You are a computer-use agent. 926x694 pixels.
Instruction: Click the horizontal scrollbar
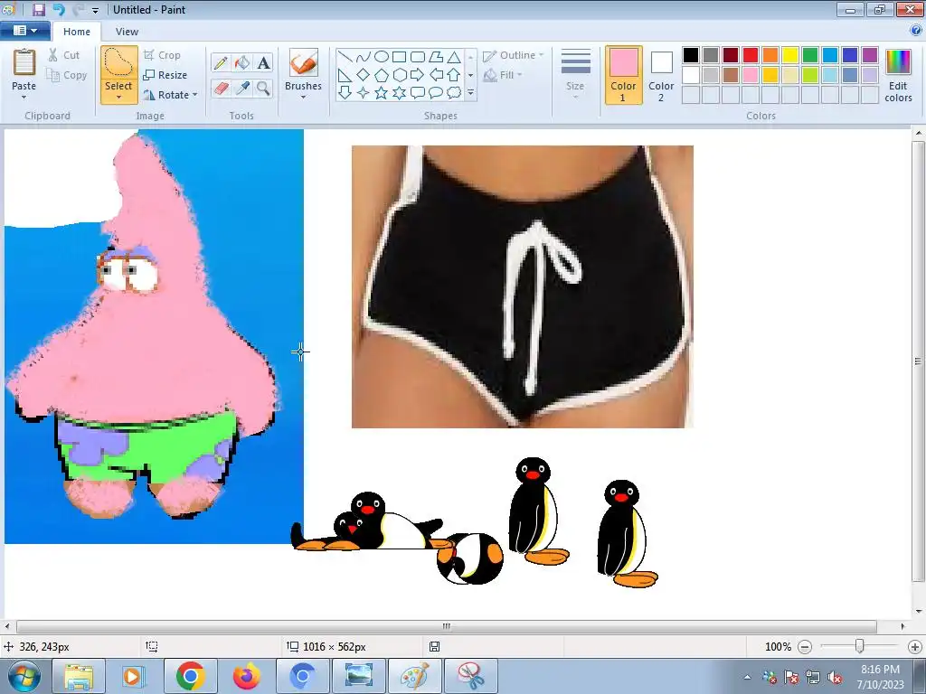click(x=447, y=626)
